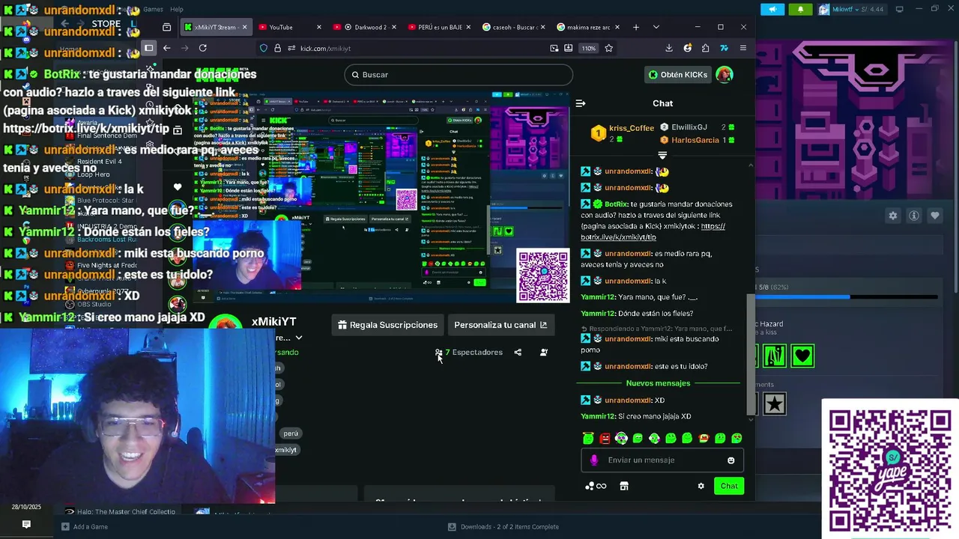Expand the chat leaderboard arrow

point(662,156)
